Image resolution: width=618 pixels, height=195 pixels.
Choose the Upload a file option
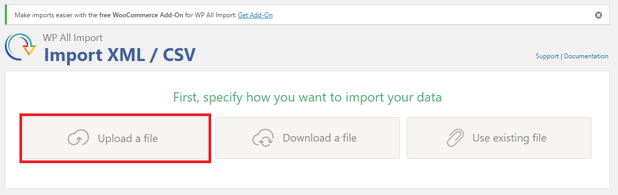pos(116,138)
